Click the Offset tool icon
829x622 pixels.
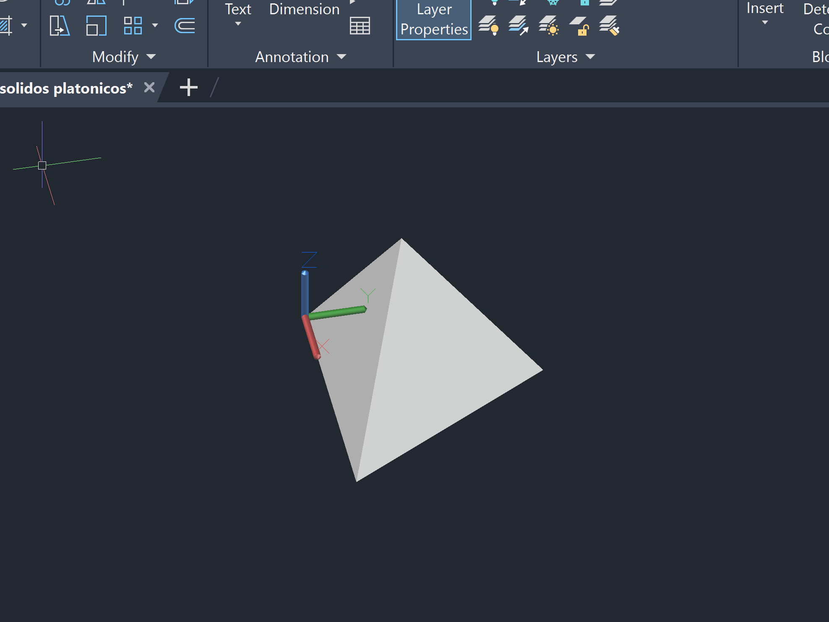[185, 26]
